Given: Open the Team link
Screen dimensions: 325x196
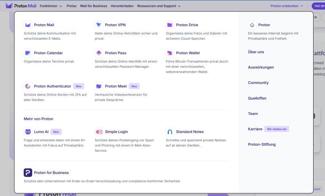Looking at the screenshot, I should coord(253,113).
